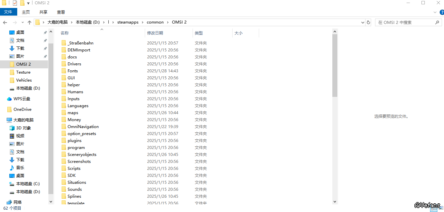Open the help question mark icon
The width and height of the screenshot is (444, 212).
coord(441,12)
